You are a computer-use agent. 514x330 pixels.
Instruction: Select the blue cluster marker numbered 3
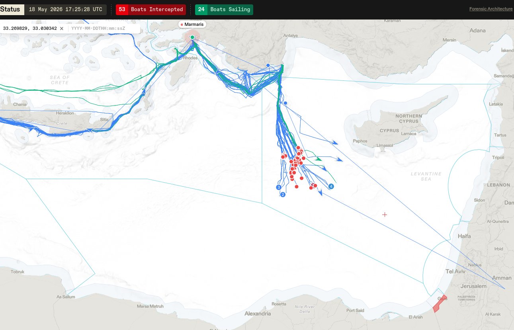coord(279,187)
